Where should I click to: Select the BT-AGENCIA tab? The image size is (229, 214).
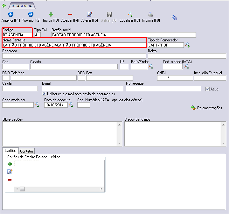coord(22,6)
